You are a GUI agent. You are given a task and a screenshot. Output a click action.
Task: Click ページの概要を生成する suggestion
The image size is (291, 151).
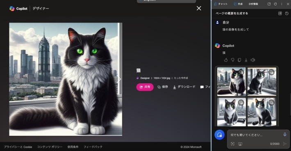click(232, 14)
